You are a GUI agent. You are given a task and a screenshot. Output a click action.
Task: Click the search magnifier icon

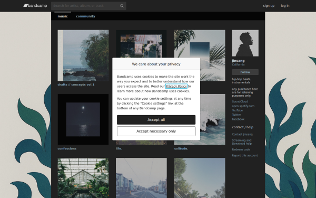(122, 6)
